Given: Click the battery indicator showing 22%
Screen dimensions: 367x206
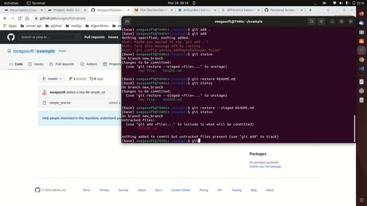Looking at the screenshot, I should (358, 3).
